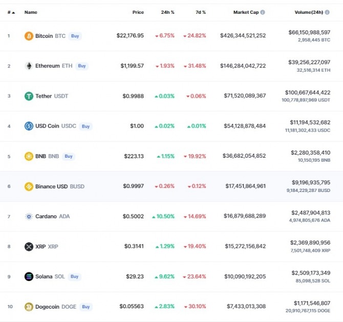Open the Binance USD name link
This screenshot has height=322, width=343.
point(52,186)
